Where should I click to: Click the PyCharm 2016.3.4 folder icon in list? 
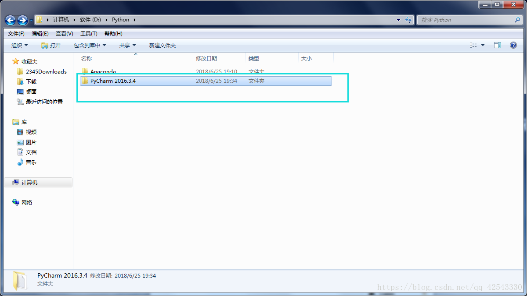85,81
